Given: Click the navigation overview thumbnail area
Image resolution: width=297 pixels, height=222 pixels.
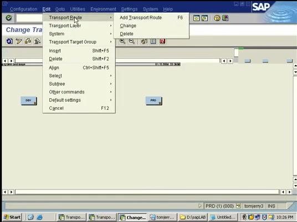Looking at the screenshot, I should coord(265,56).
